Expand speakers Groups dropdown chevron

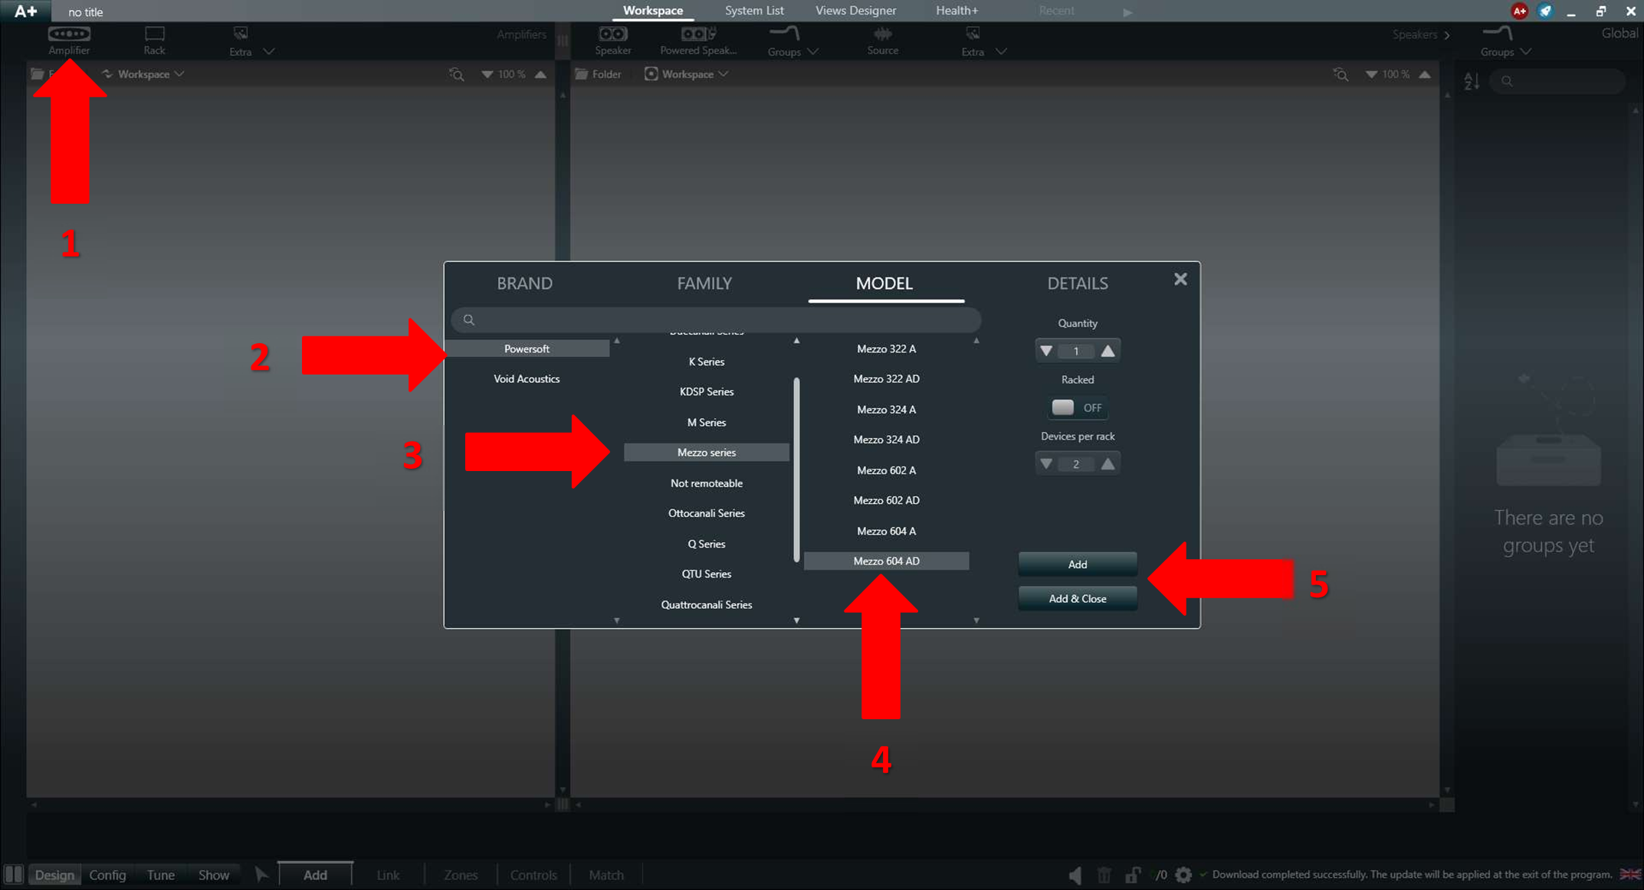(812, 51)
